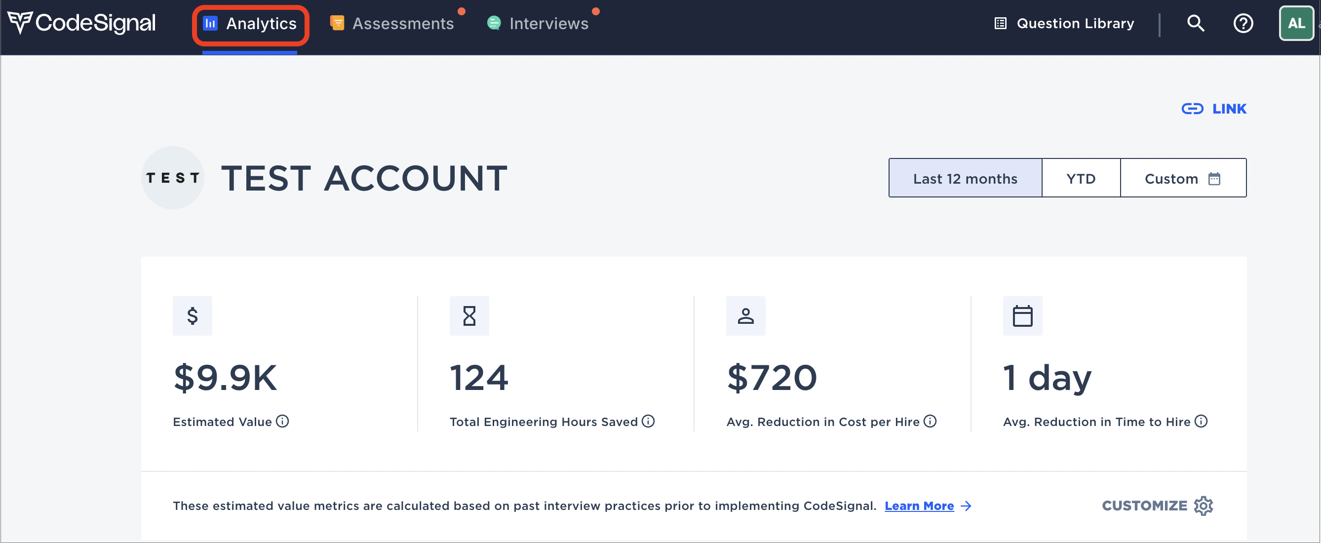This screenshot has height=543, width=1321.
Task: Select the Last 12 months range
Action: click(965, 178)
